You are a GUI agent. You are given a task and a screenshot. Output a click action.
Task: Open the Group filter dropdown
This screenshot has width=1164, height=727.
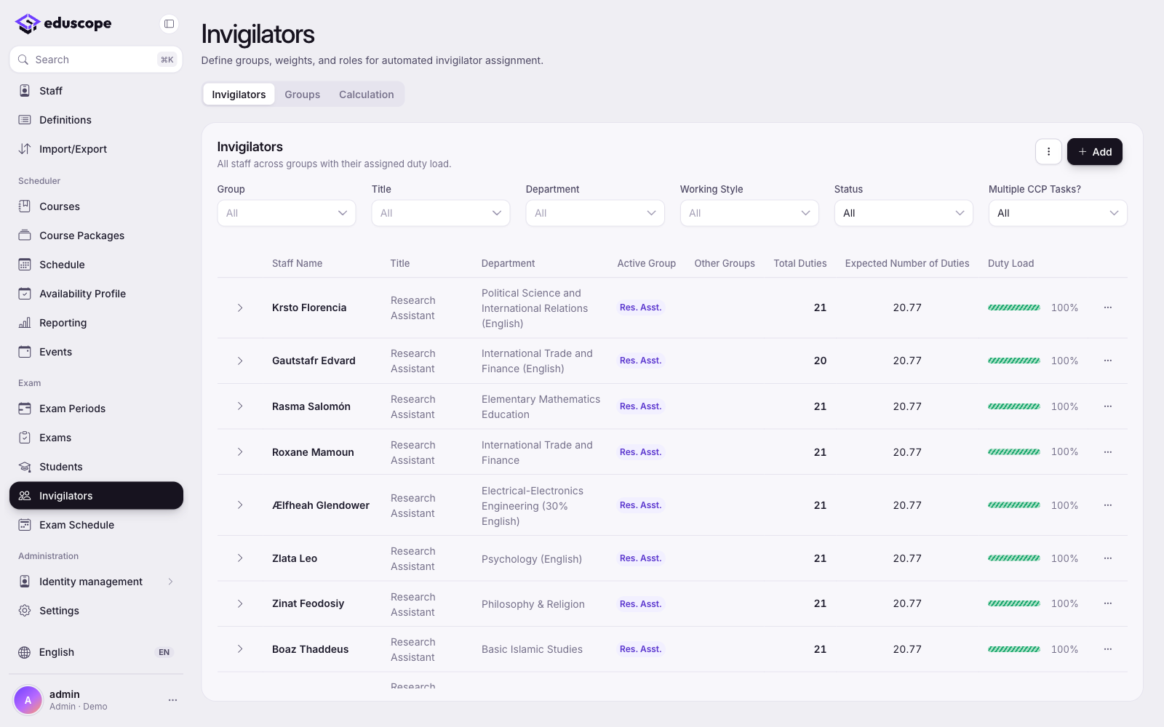(287, 213)
